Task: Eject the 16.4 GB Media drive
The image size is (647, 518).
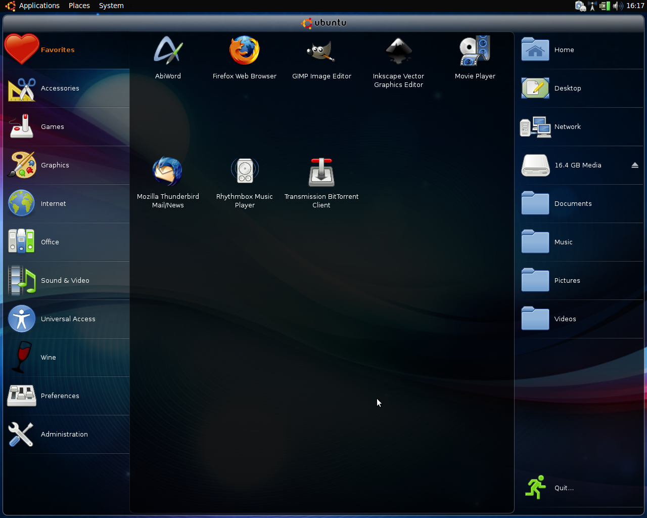Action: pos(635,165)
